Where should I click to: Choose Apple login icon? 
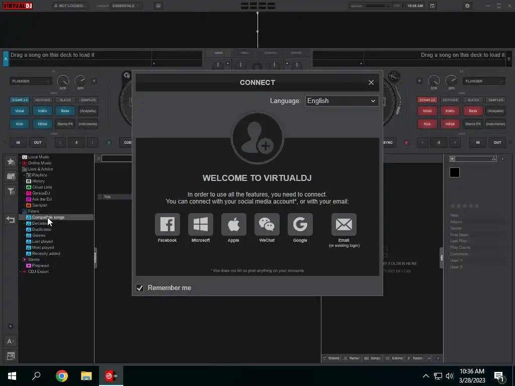coord(233,225)
